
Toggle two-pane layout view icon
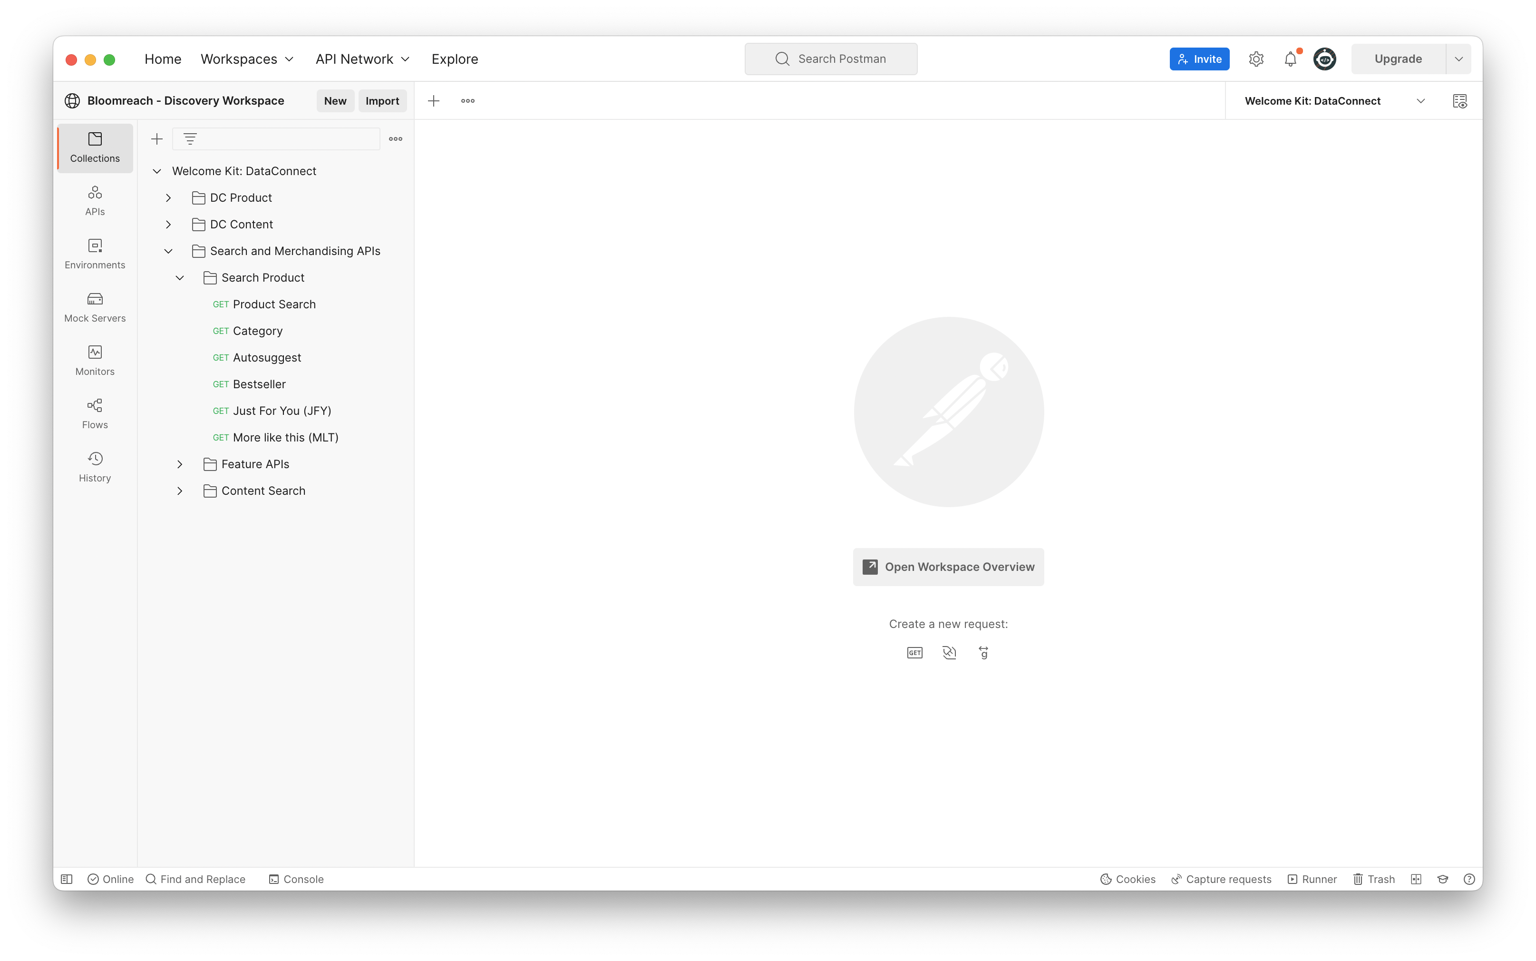1416,879
